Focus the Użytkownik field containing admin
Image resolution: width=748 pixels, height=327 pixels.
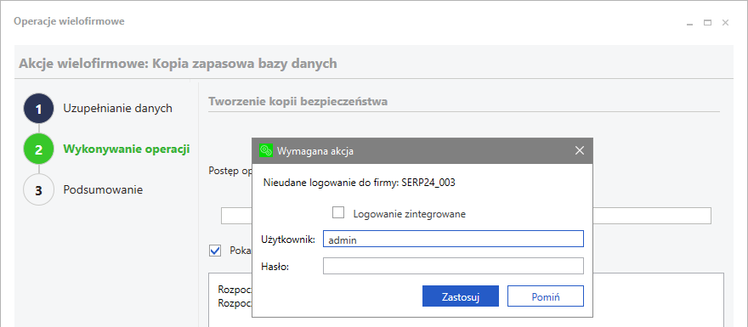453,239
